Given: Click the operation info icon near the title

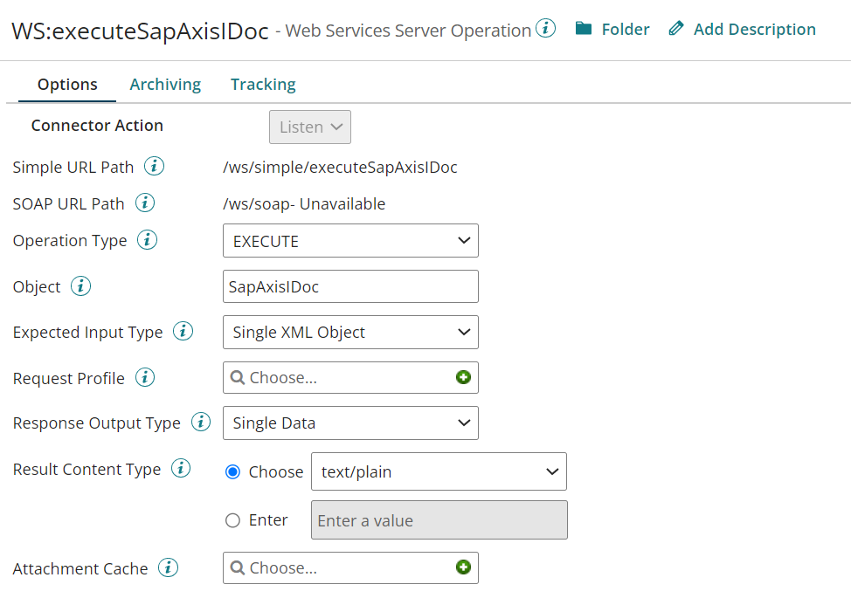Looking at the screenshot, I should (545, 27).
